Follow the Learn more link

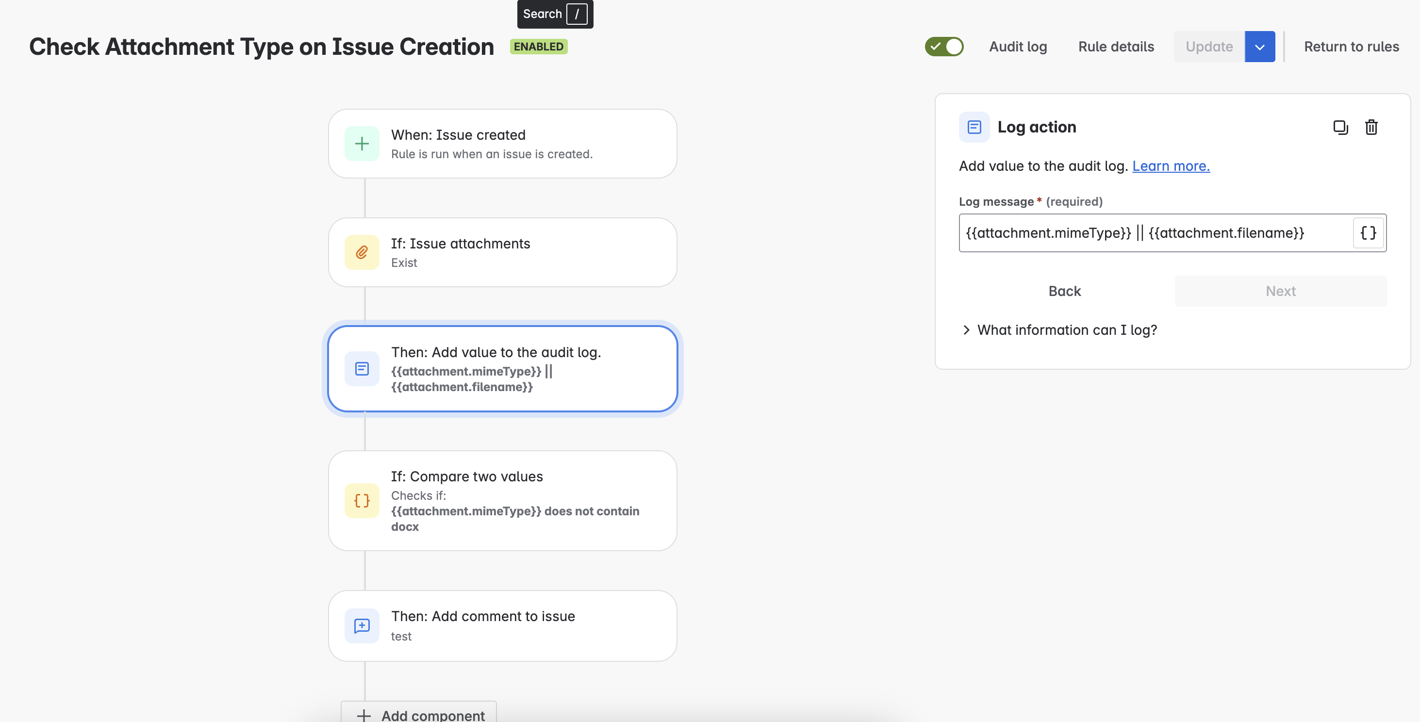(1171, 165)
